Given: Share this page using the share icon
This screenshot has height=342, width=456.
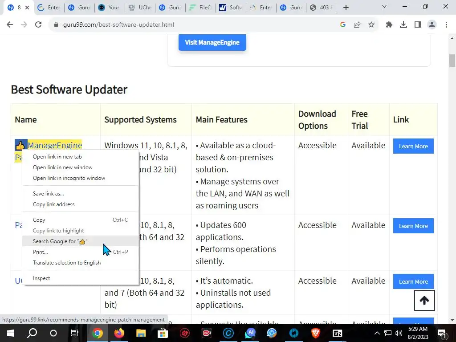Looking at the screenshot, I should (x=357, y=25).
